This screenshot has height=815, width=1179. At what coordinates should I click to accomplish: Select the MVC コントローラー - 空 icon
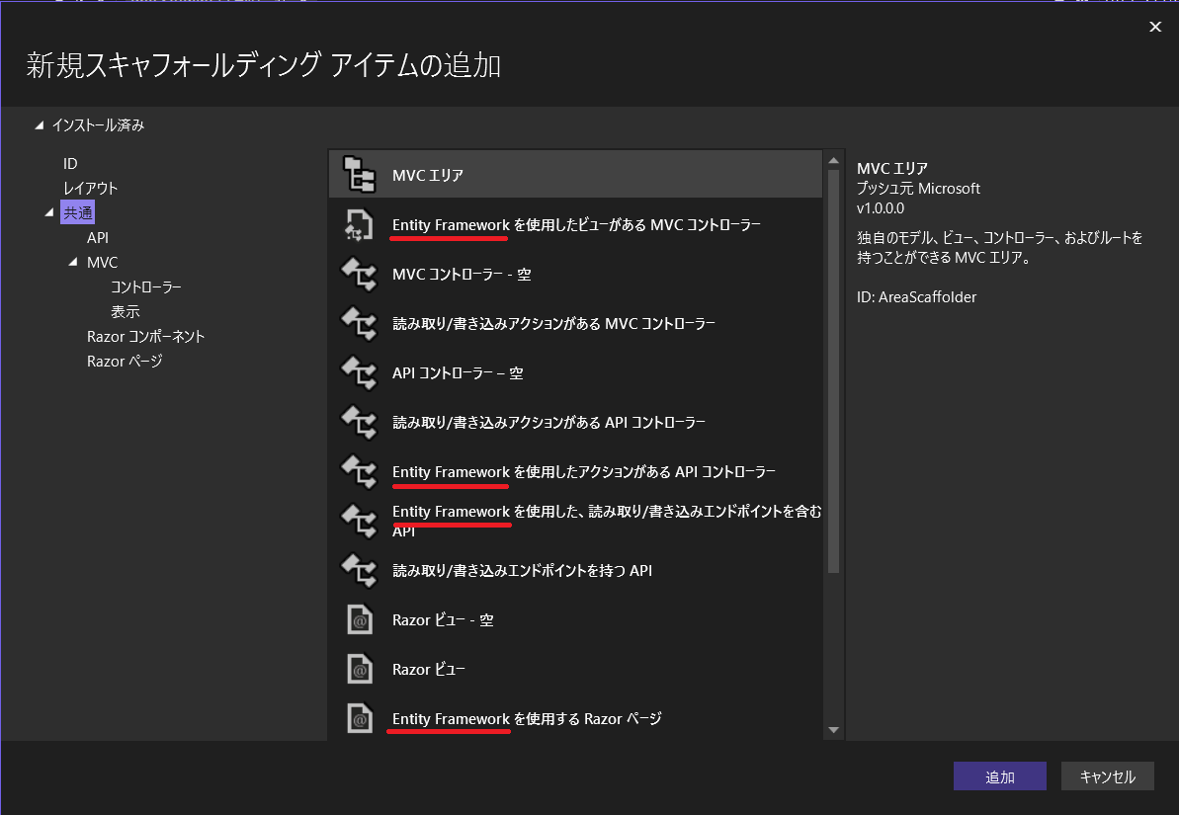coord(360,274)
